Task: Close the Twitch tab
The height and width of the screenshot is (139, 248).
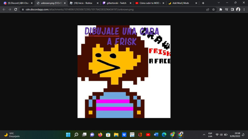Action: pos(130,3)
